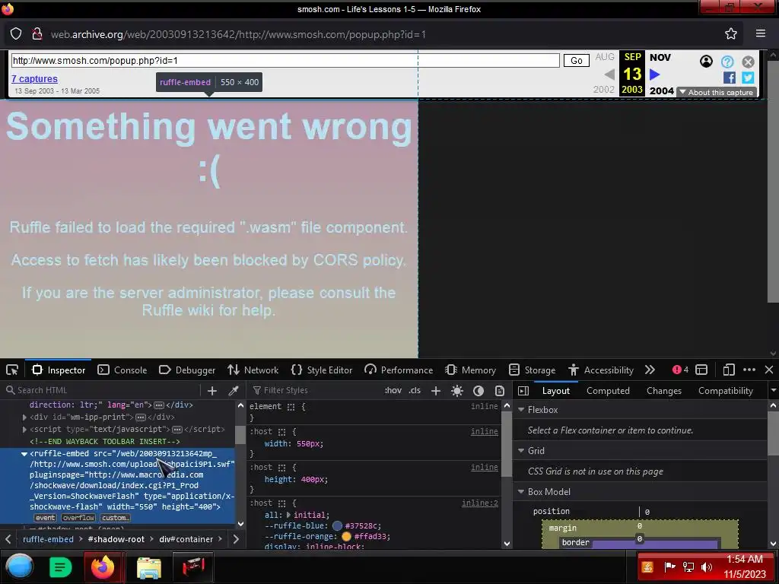Pick a color with the eyedropper tool
779x584 pixels.
[x=233, y=391]
